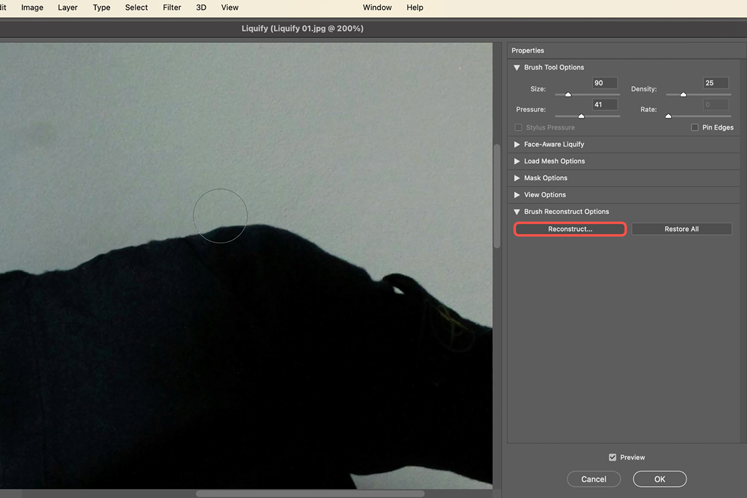The height and width of the screenshot is (498, 747).
Task: Expand the Face-Aware Liquify section
Action: [x=517, y=144]
